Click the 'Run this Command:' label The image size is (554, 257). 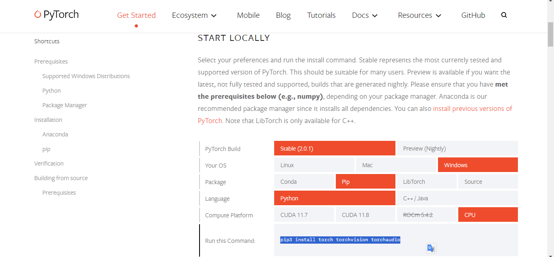coord(230,241)
